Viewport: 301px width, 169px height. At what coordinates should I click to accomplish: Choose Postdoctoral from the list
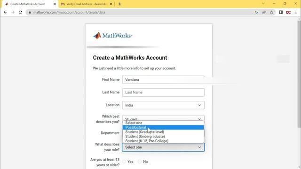click(x=163, y=127)
